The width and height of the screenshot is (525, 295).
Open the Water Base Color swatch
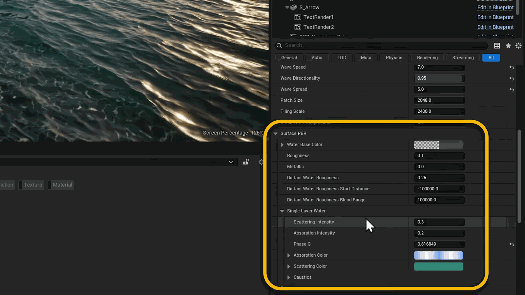439,145
